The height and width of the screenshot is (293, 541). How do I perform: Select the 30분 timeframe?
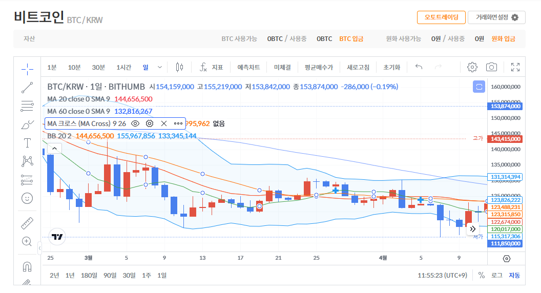click(98, 67)
